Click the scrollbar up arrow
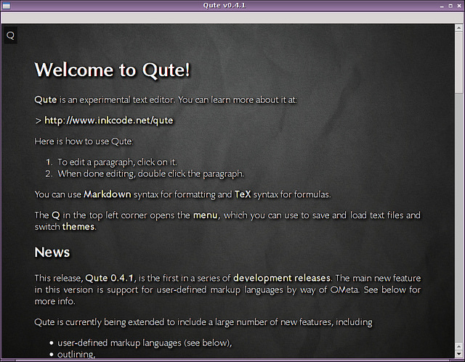 pos(459,28)
